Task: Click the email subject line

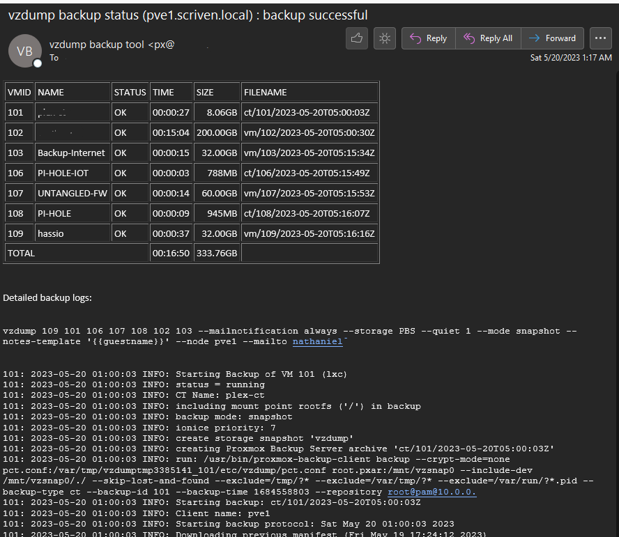Action: [x=188, y=15]
